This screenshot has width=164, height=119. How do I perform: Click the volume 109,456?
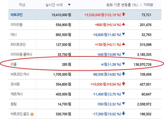tap(146, 74)
